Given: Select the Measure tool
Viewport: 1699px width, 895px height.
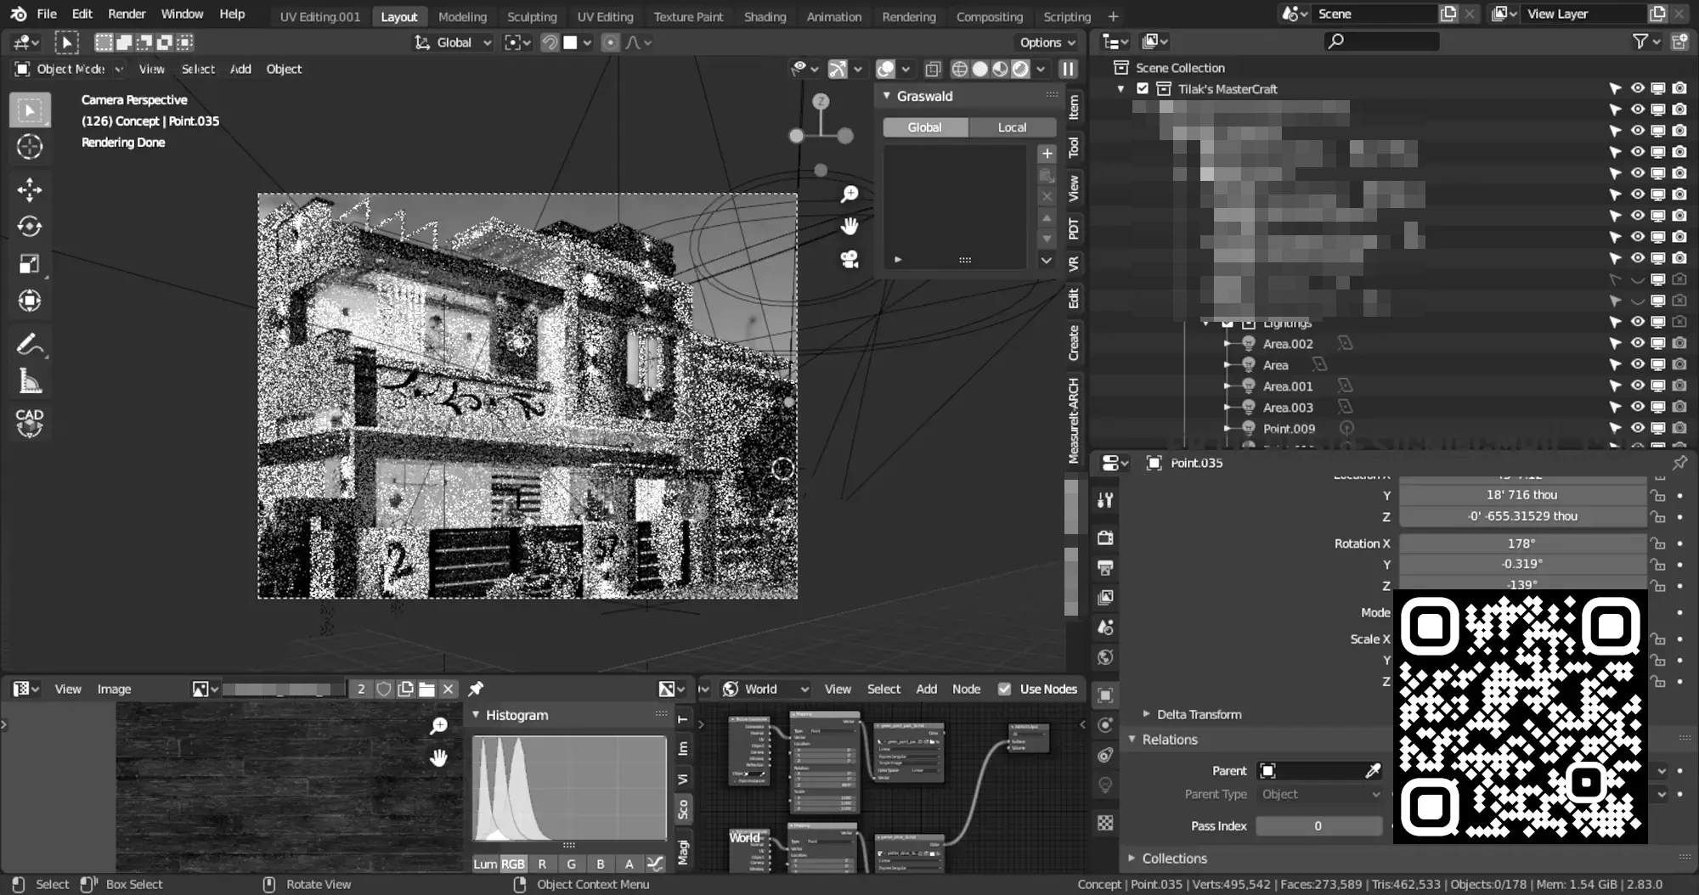Looking at the screenshot, I should point(30,382).
